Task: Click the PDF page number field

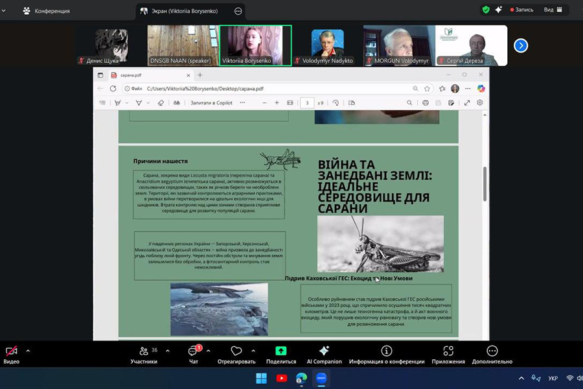Action: (x=307, y=102)
